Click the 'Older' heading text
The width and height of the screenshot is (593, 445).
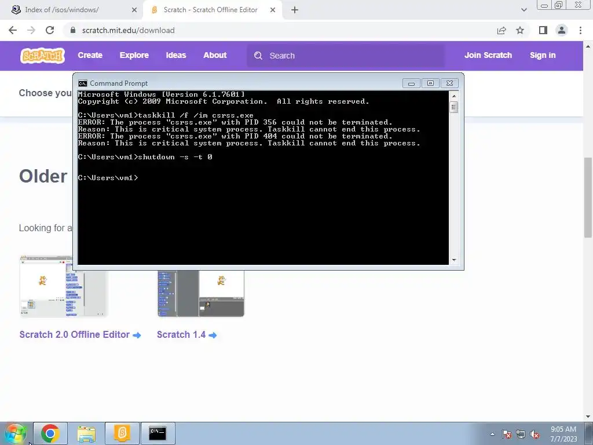click(x=43, y=176)
